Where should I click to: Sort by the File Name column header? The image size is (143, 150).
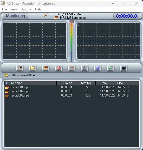30,83
